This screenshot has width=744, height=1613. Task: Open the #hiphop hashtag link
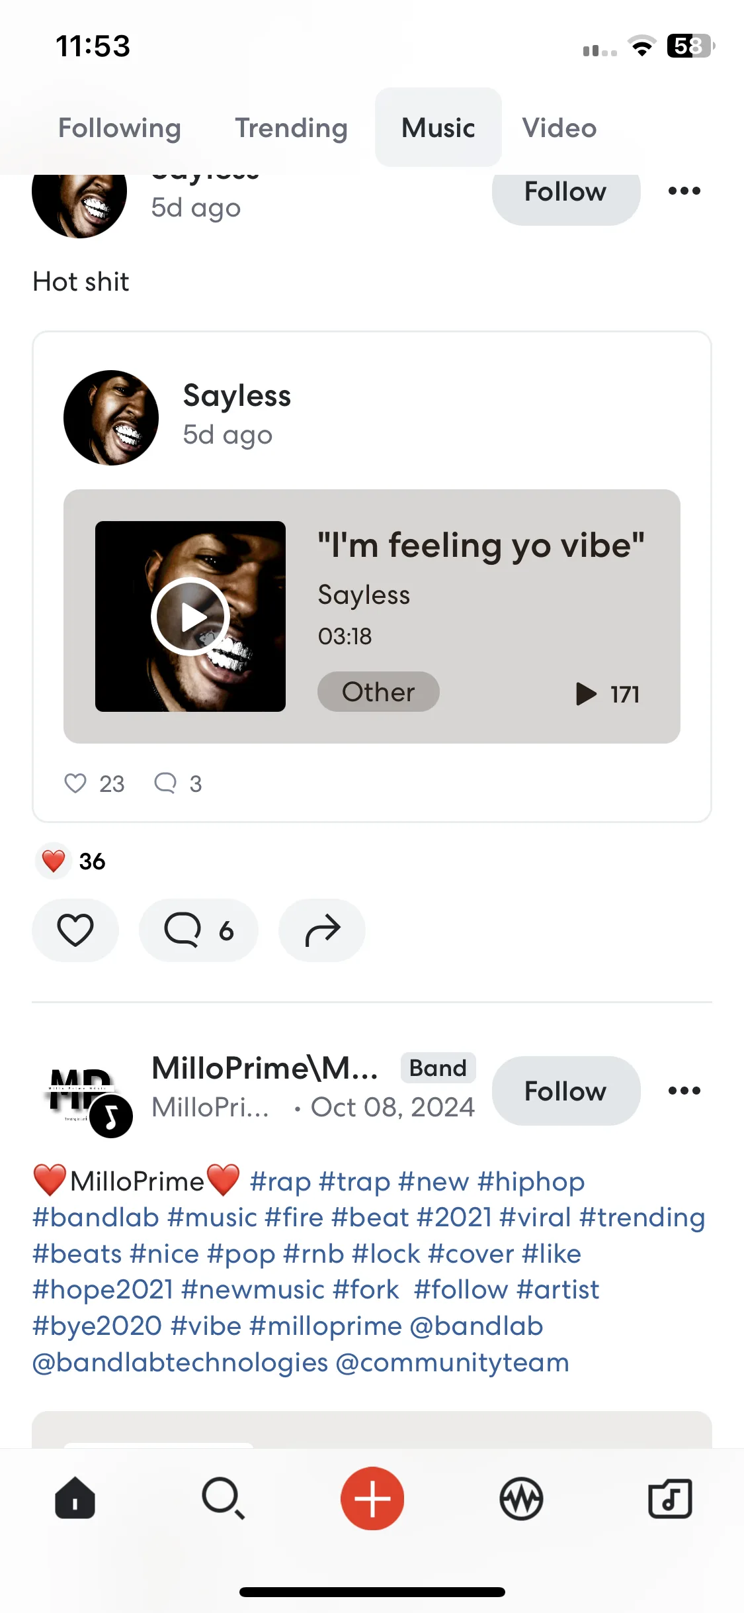pyautogui.click(x=531, y=1181)
